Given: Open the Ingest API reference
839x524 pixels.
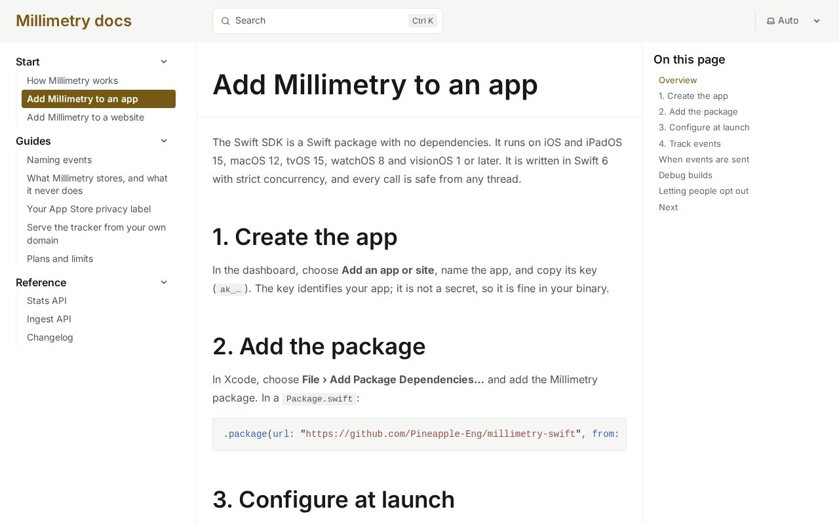Looking at the screenshot, I should point(98,319).
